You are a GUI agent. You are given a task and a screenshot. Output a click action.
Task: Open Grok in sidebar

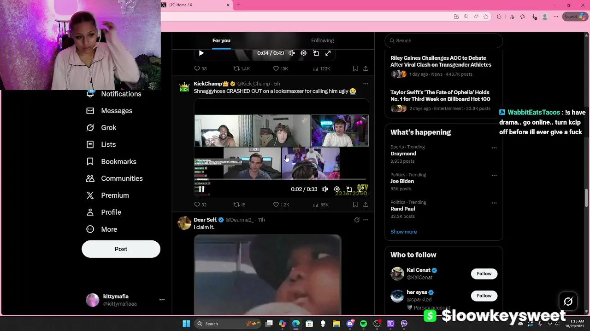pyautogui.click(x=101, y=128)
